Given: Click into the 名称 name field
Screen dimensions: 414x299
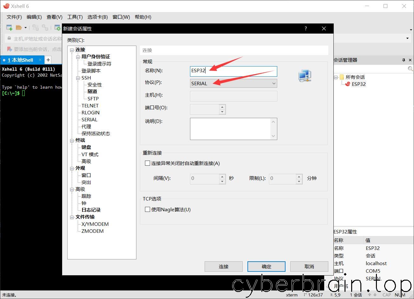Looking at the screenshot, I should pyautogui.click(x=233, y=71).
